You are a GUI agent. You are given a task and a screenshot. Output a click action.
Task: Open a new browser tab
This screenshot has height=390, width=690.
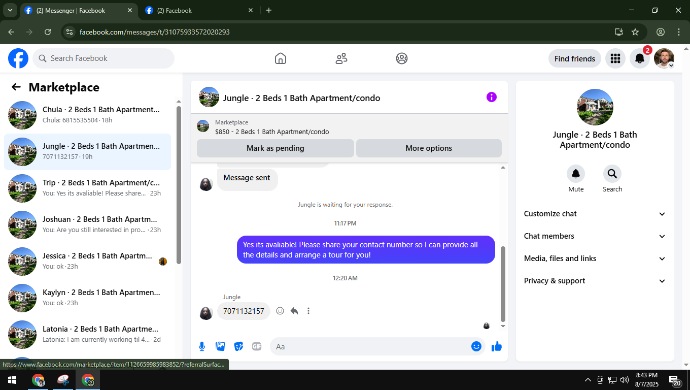click(269, 10)
